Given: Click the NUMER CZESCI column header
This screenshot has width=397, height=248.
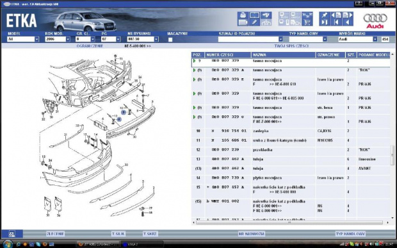Looking at the screenshot, I should point(227,54).
